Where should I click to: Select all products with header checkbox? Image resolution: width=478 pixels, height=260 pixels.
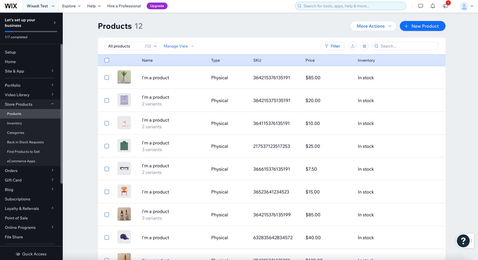[x=107, y=60]
